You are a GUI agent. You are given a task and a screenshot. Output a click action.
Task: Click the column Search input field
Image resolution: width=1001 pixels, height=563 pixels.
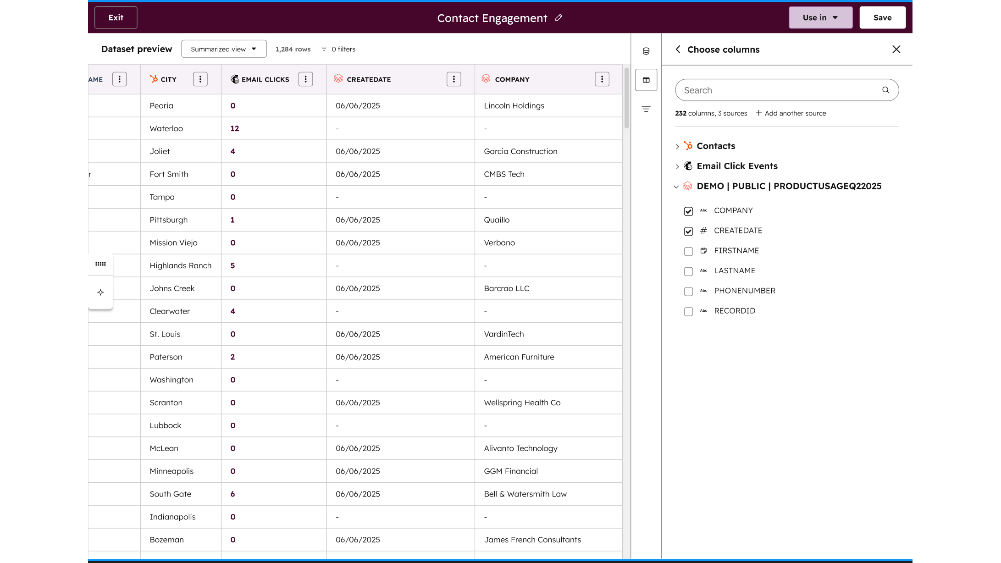[x=780, y=90]
